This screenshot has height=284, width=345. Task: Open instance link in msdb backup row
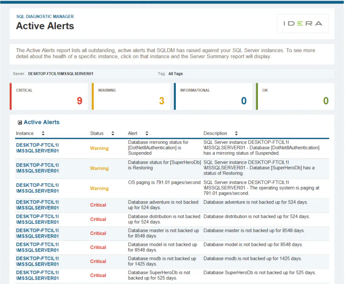(x=37, y=261)
